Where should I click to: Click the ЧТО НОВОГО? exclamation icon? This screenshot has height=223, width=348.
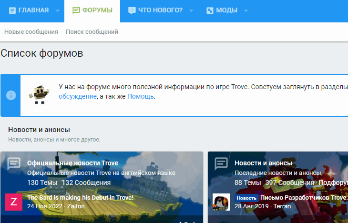132,10
